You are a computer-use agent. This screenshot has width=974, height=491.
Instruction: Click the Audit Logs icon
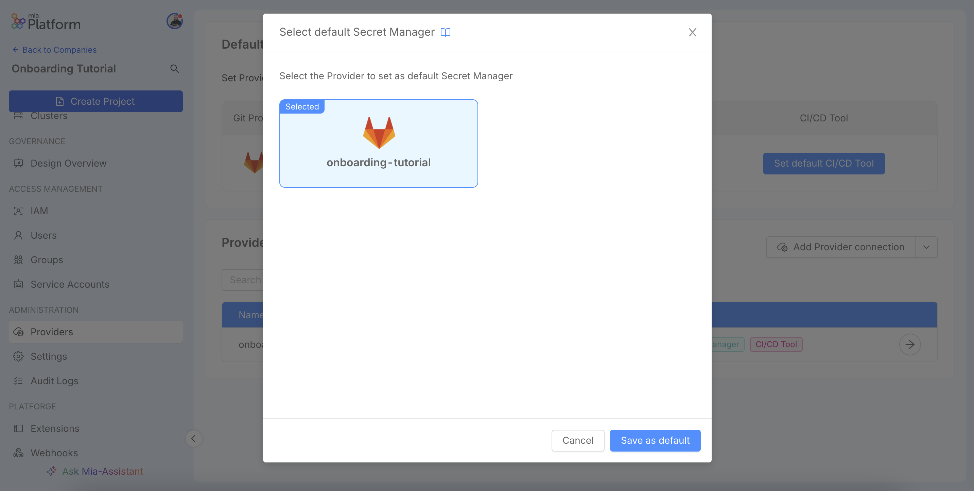pos(18,381)
